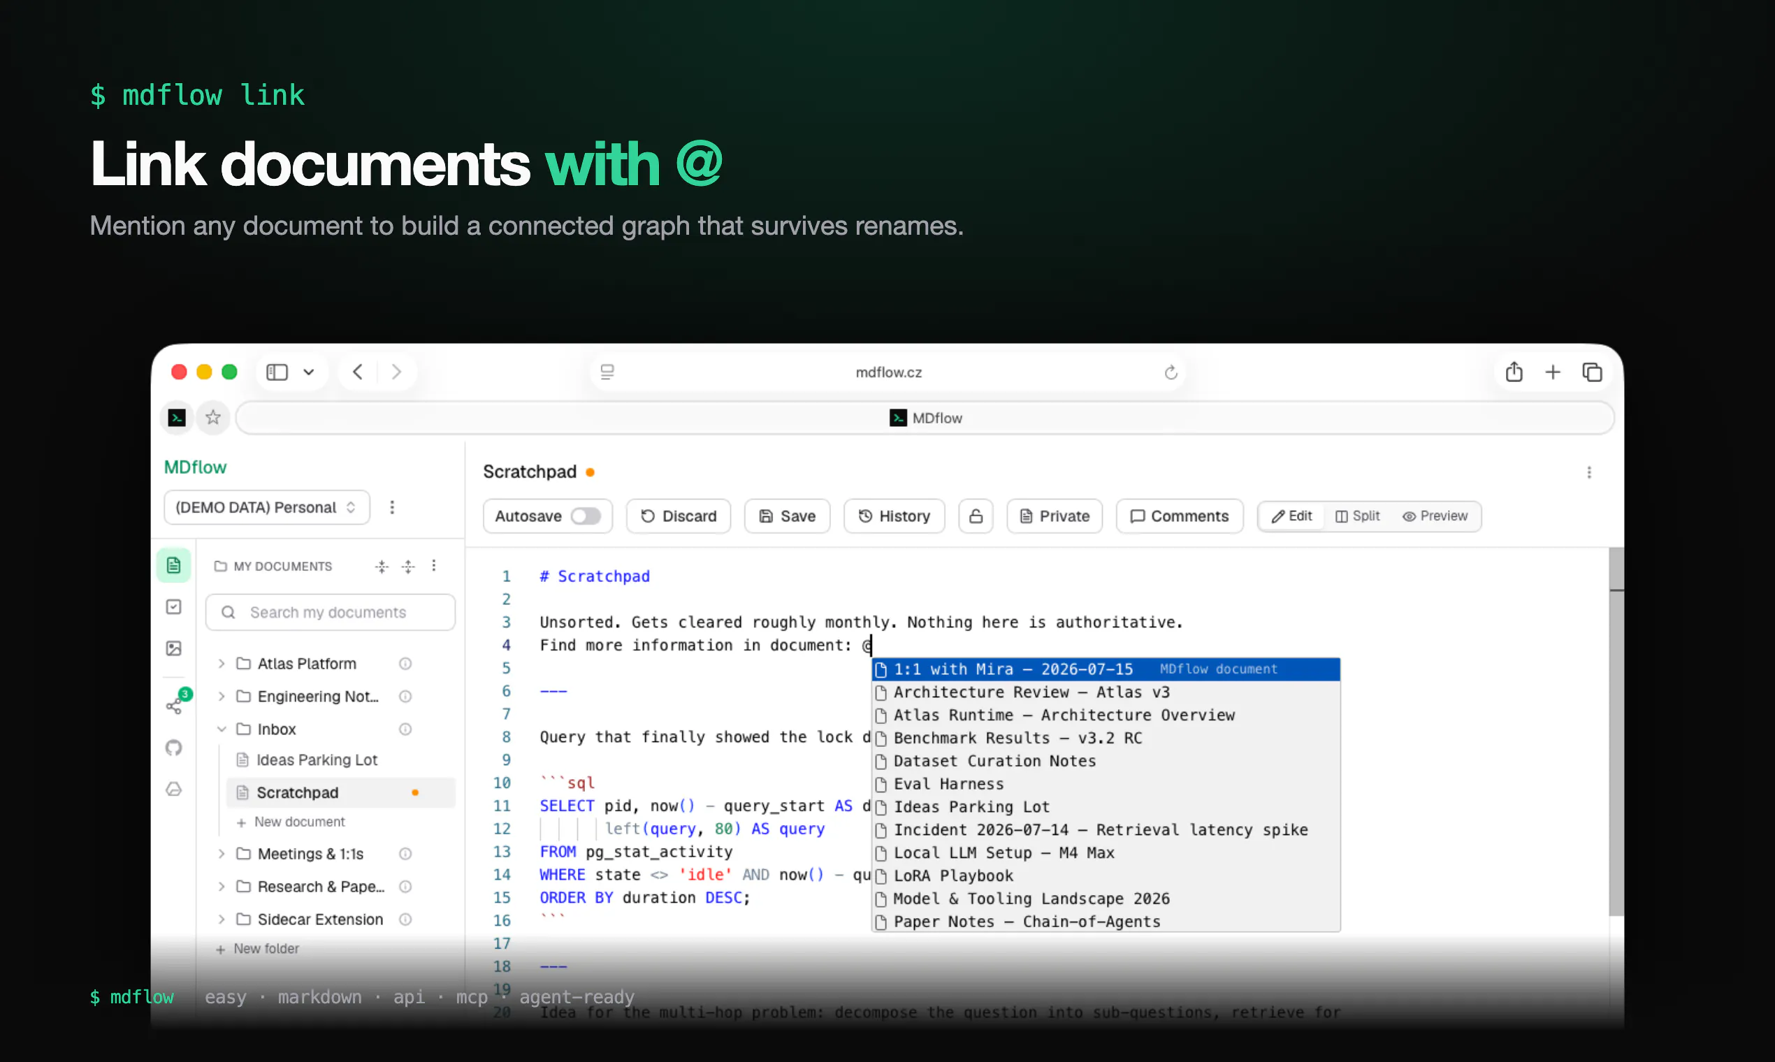Click the browser back arrow

[358, 372]
